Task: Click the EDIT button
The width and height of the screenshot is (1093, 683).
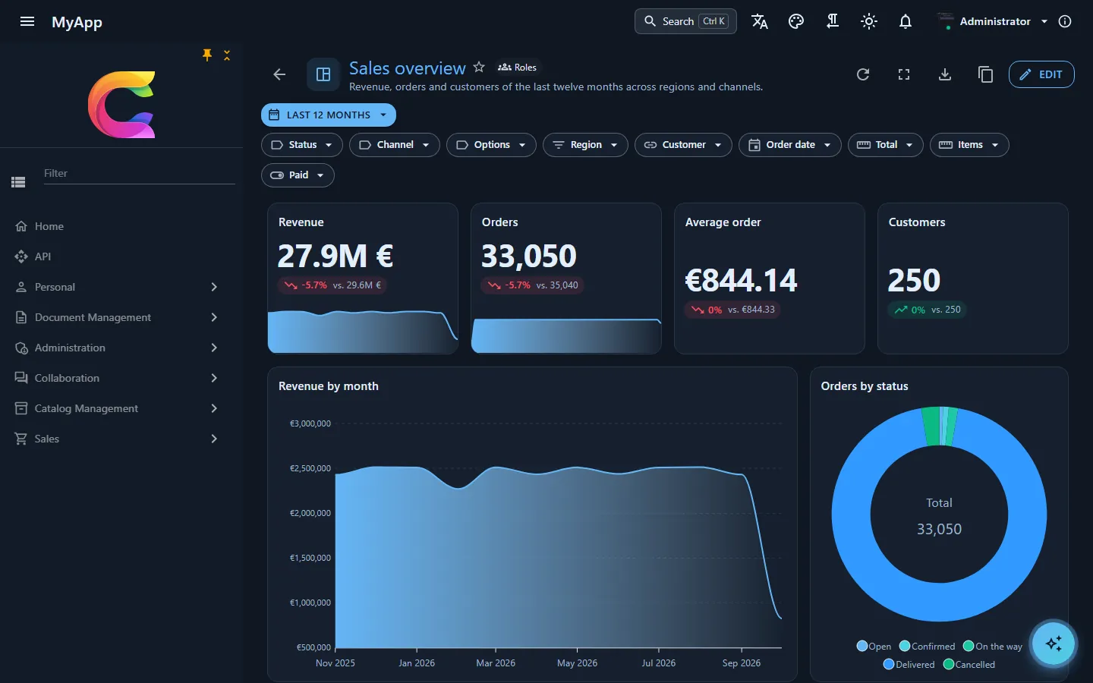Action: 1041,74
